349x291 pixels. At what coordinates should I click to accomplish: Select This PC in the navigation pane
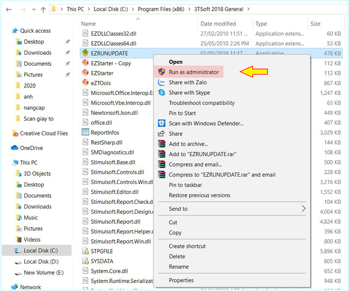point(29,163)
